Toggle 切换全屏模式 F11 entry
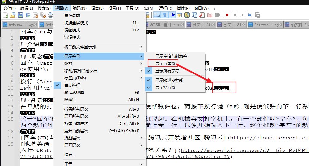 pos(99,23)
